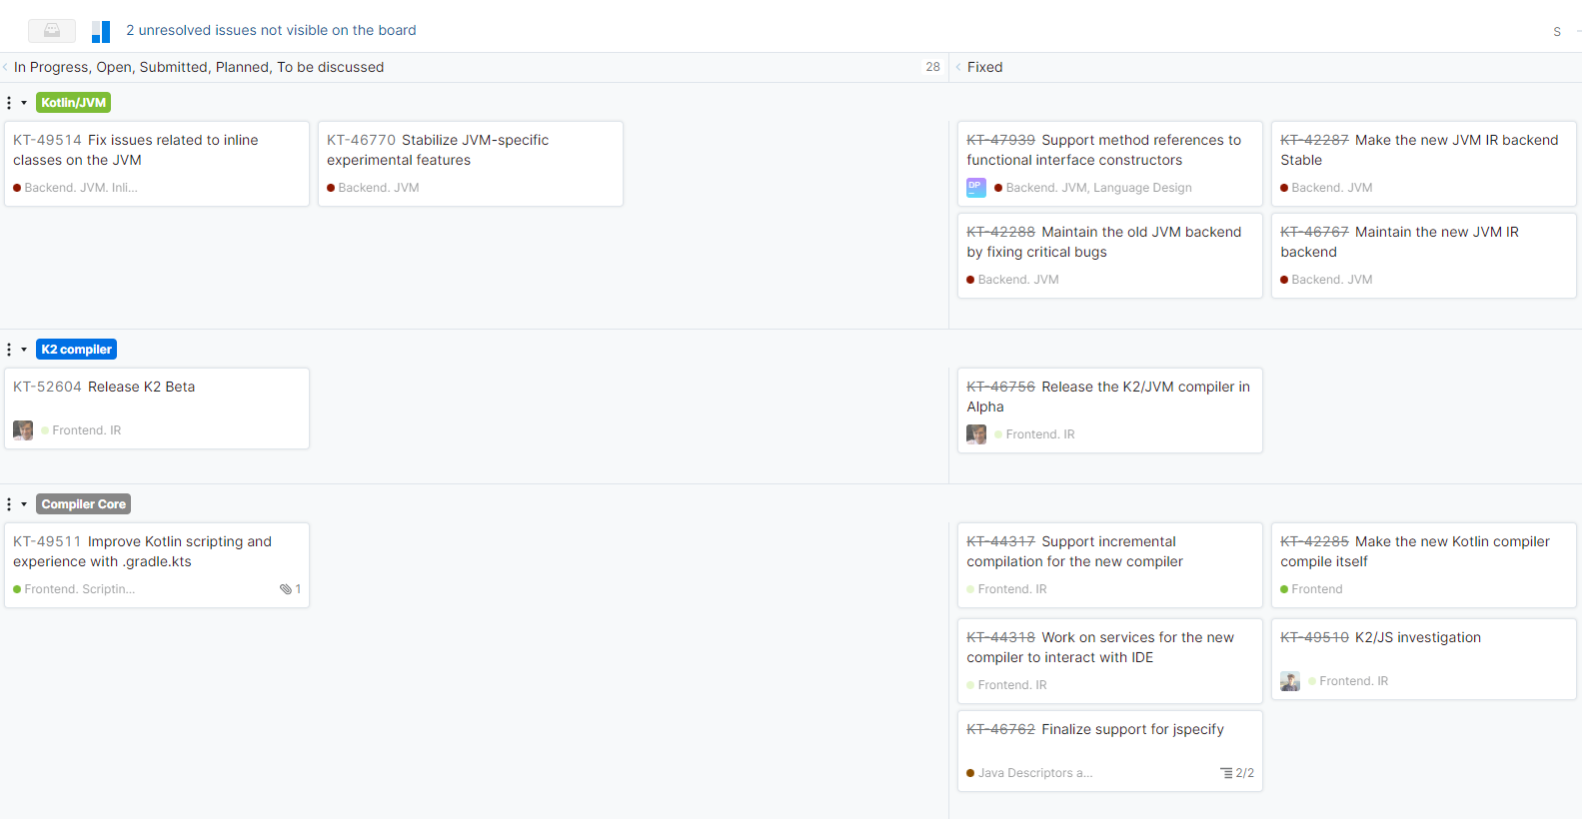Click the brown subsystem dot on KT-46762 card
The width and height of the screenshot is (1582, 819).
click(x=970, y=773)
